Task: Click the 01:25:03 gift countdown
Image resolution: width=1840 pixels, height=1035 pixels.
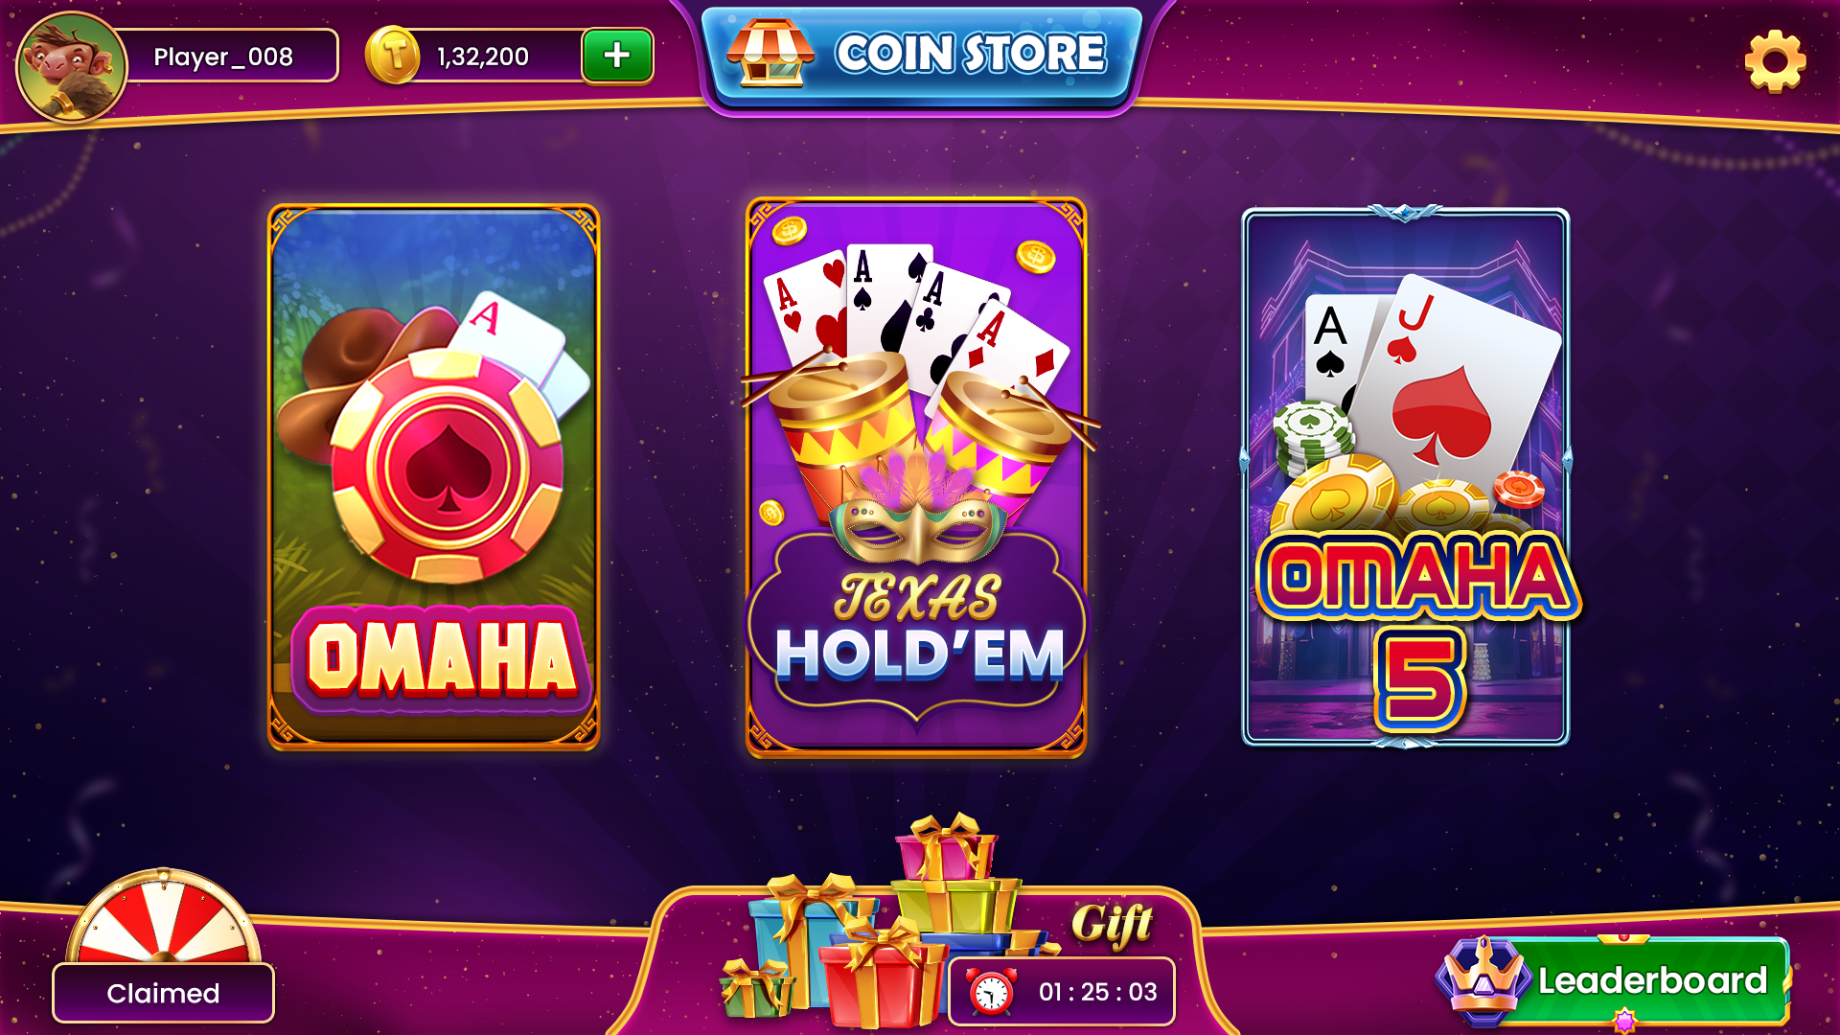Action: 1098,992
